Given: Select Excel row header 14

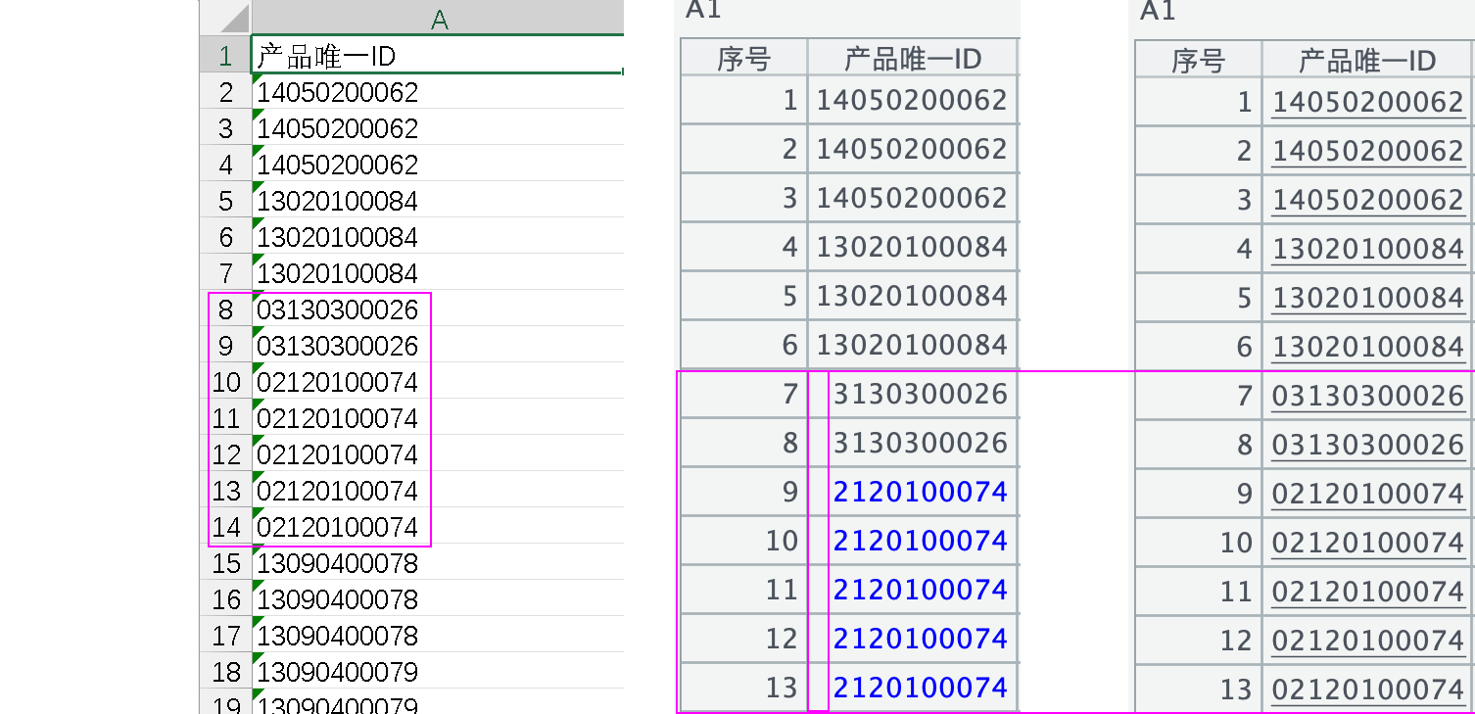Looking at the screenshot, I should [226, 527].
